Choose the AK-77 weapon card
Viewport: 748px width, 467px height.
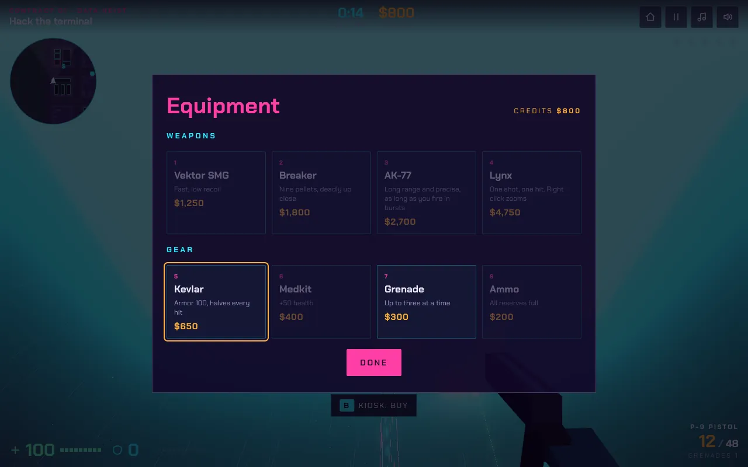(x=427, y=193)
